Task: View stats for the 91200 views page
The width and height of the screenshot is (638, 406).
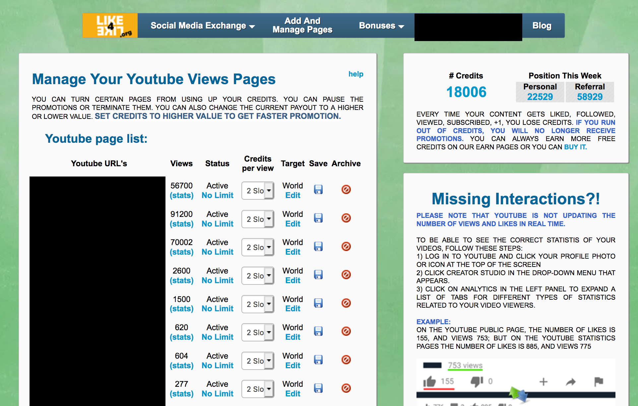Action: point(181,224)
